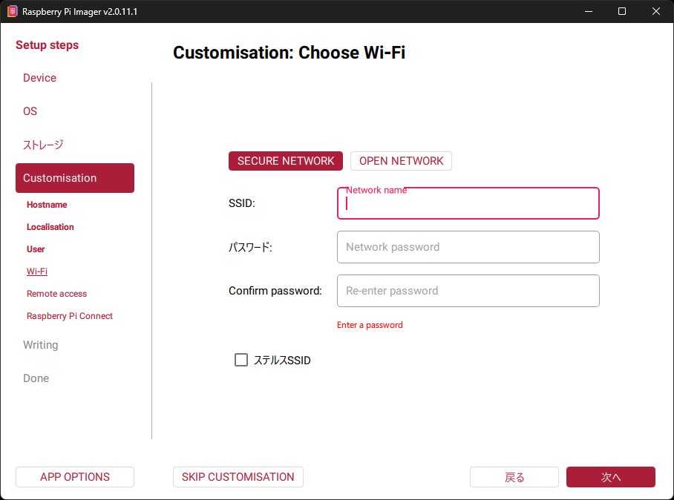
Task: Minimize the Raspberry Pi Imager window
Action: pos(589,12)
